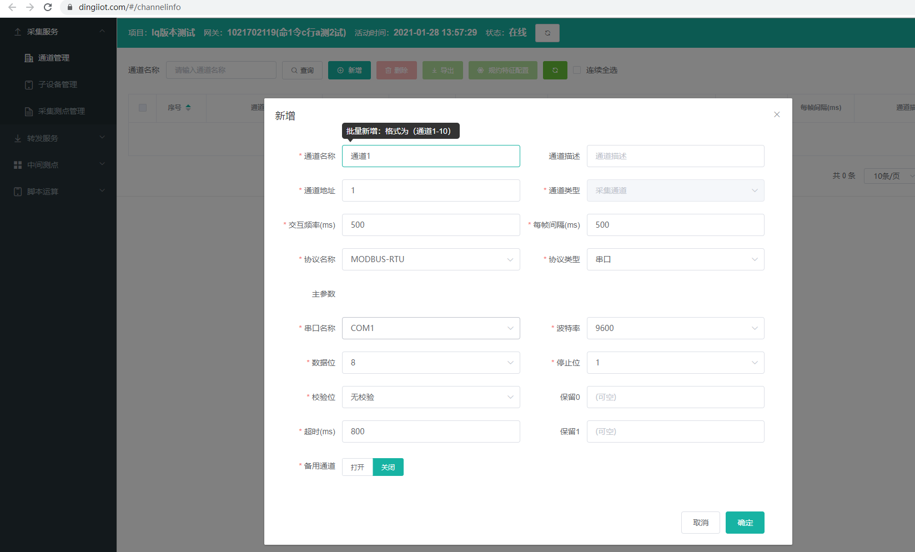Click the 超时(ms) input field
915x552 pixels.
click(431, 431)
